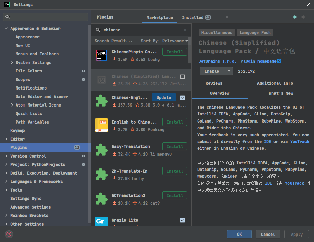Open the Enable button dropdown arrow
Image resolution: width=314 pixels, height=242 pixels.
[x=229, y=71]
